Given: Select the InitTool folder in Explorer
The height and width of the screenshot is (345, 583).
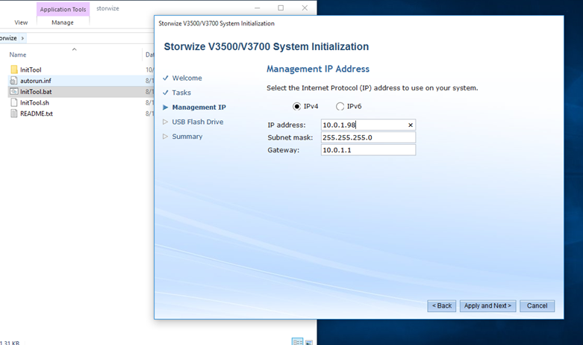Looking at the screenshot, I should pyautogui.click(x=31, y=70).
